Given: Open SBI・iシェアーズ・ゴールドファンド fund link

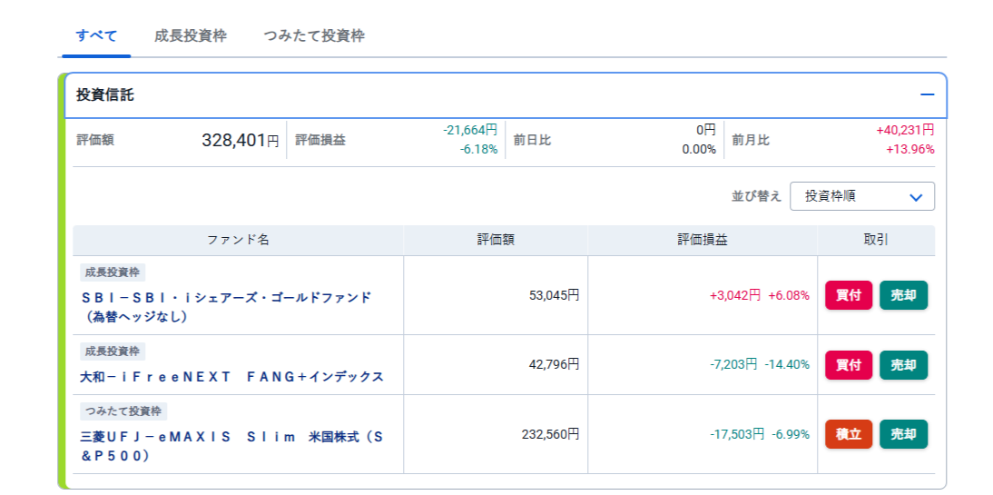Looking at the screenshot, I should coord(226,307).
